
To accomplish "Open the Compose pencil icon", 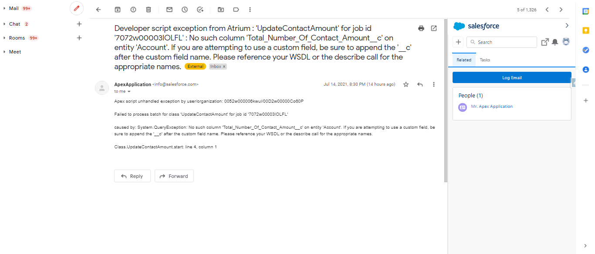I will pyautogui.click(x=76, y=8).
